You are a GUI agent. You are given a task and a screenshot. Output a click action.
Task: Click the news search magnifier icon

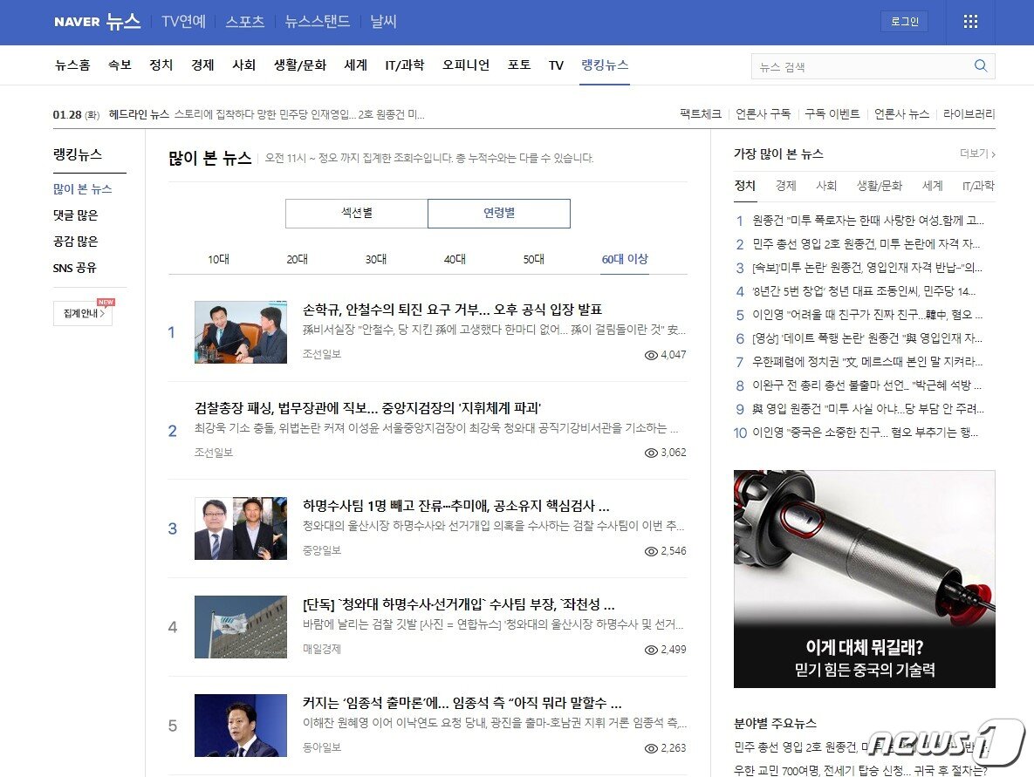pos(981,65)
